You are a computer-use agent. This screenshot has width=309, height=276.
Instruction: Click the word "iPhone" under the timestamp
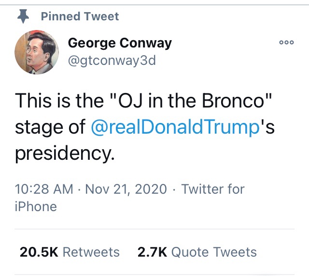(x=36, y=207)
